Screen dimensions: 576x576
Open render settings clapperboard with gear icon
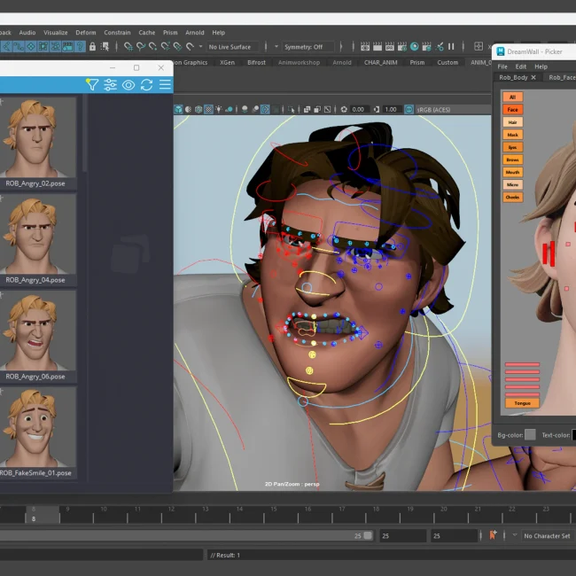coord(402,47)
